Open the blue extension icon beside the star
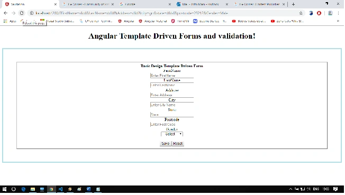Image resolution: width=345 pixels, height=195 pixels. tap(311, 13)
